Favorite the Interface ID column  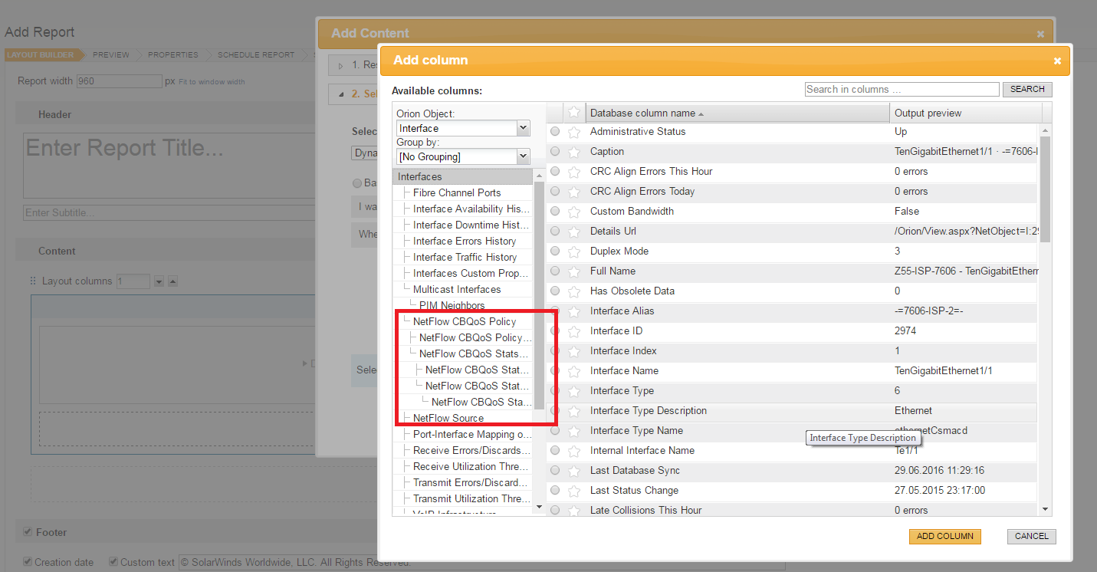[x=573, y=331]
